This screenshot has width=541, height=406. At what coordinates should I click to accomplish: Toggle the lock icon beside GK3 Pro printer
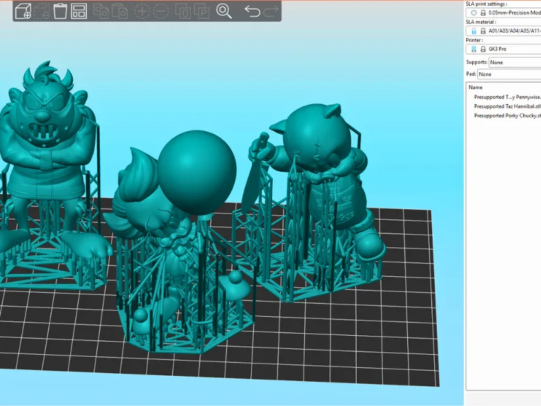[483, 49]
